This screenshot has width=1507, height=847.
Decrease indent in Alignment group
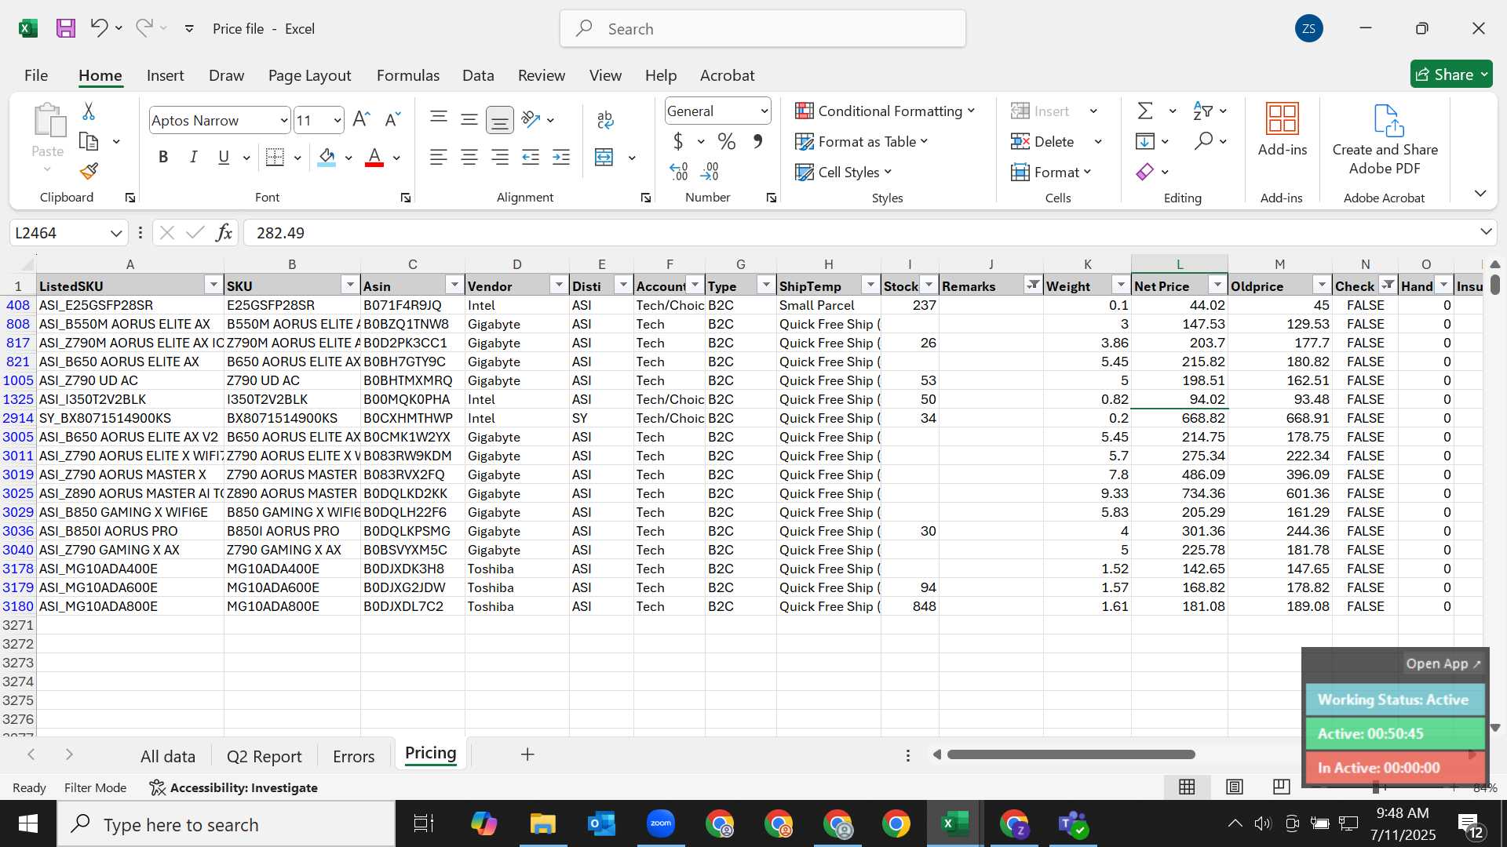point(531,158)
